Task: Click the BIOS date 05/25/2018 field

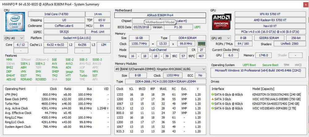Action: coord(142,27)
